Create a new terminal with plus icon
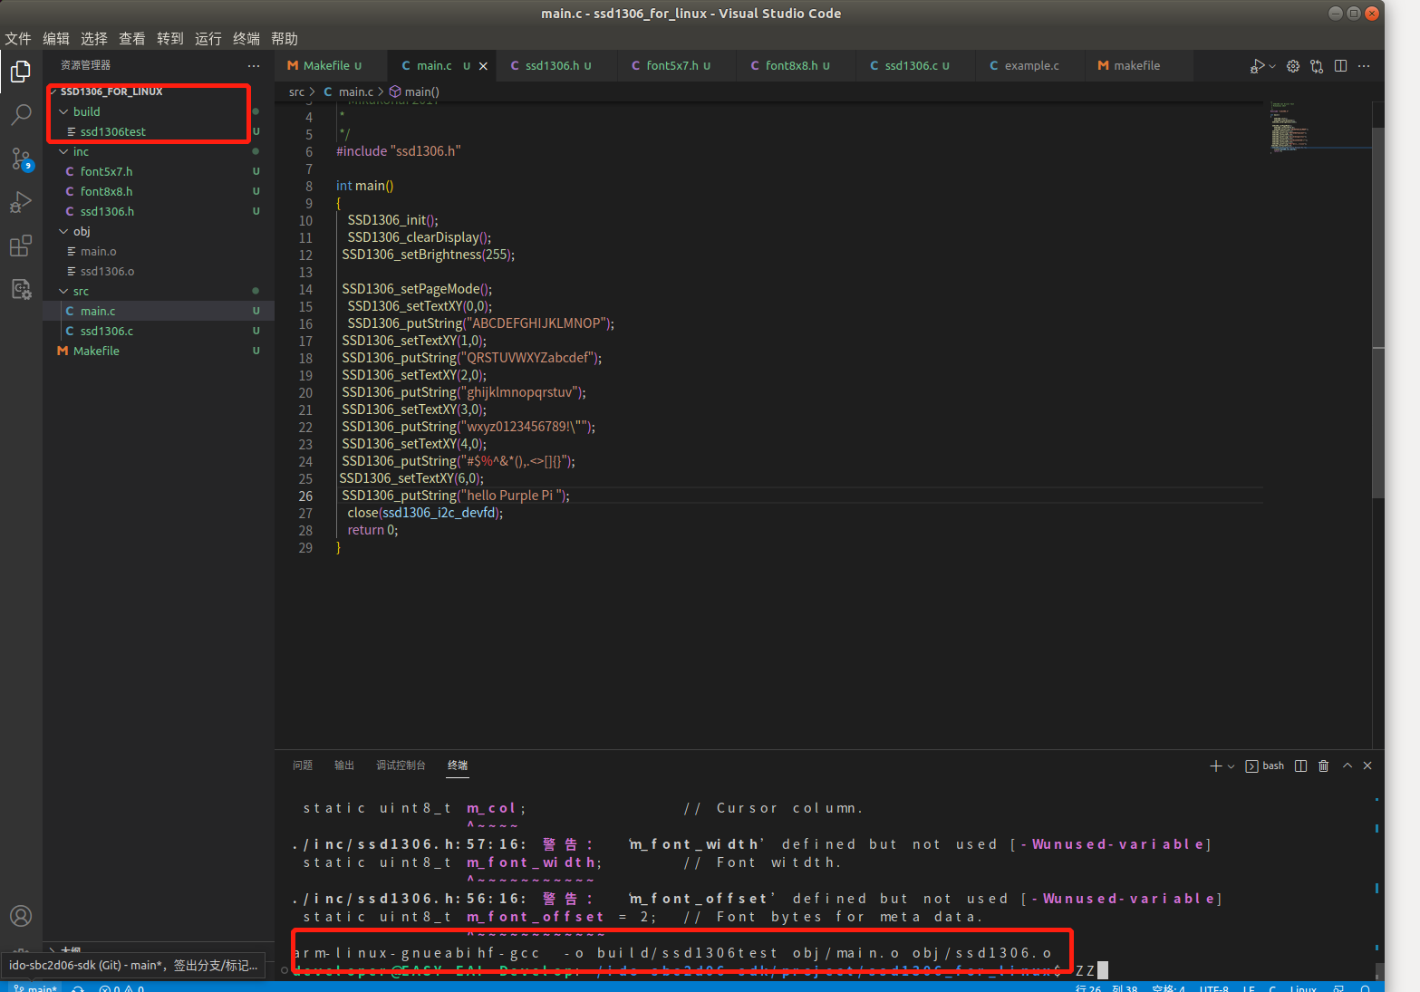Viewport: 1420px width, 992px height. tap(1215, 766)
